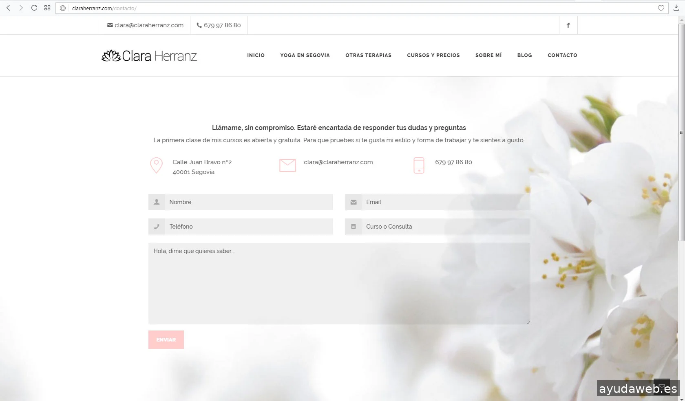The width and height of the screenshot is (685, 401).
Task: Open the Otras Terapias menu
Action: coord(368,55)
